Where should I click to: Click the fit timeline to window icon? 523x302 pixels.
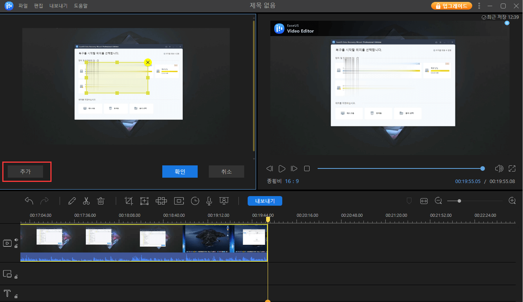[x=424, y=201]
